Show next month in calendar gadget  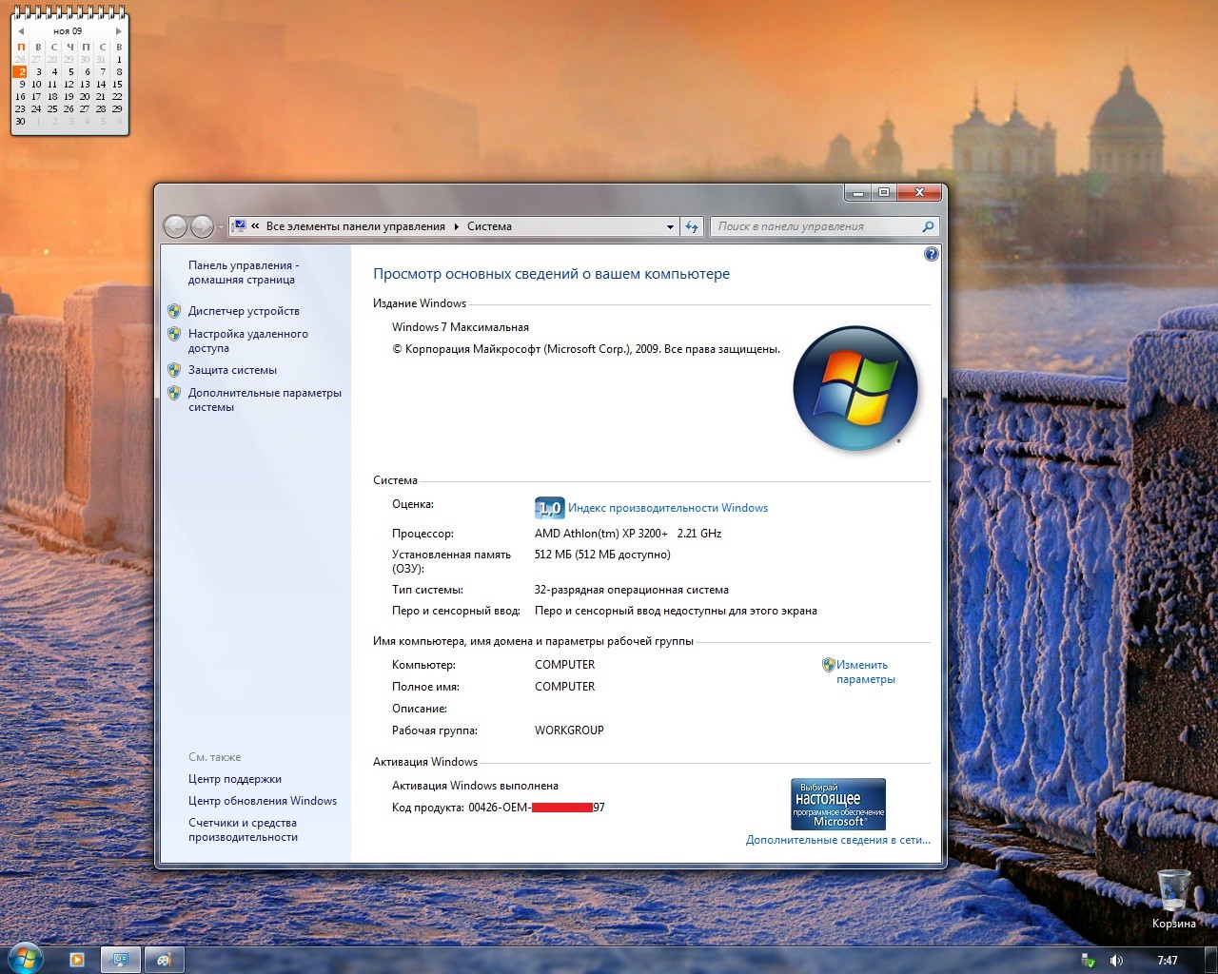tap(118, 31)
